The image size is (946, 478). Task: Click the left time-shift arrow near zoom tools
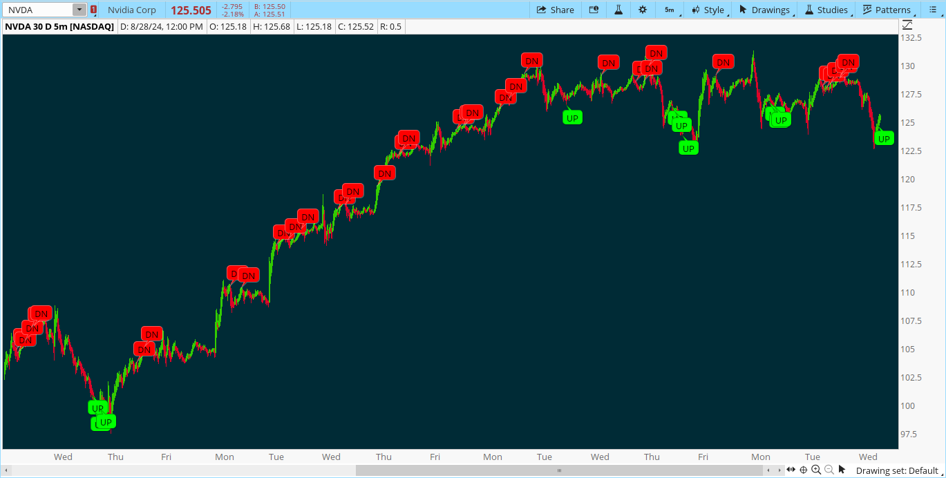coord(768,470)
